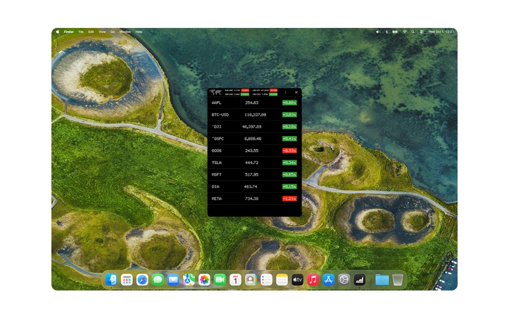Click the green change badge for TSLA
Screen dimensions: 509x318
tap(289, 163)
